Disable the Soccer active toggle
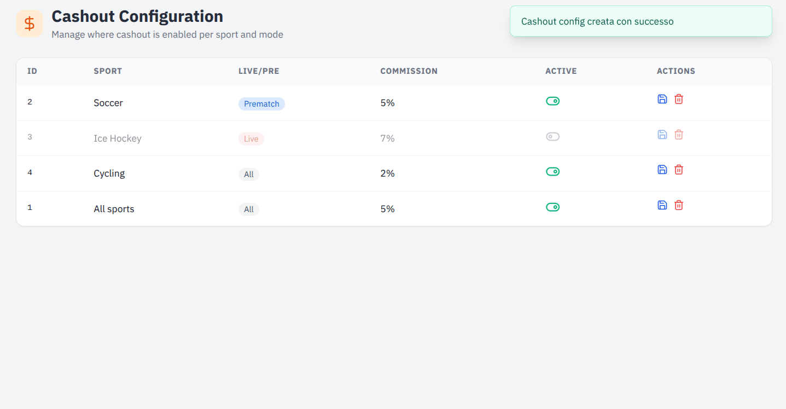The width and height of the screenshot is (786, 409). click(x=552, y=101)
